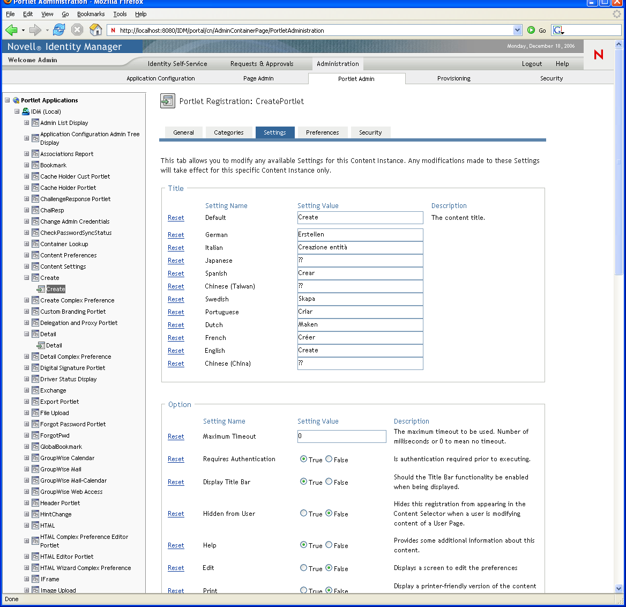Click the Default title input field
The height and width of the screenshot is (607, 626).
coord(360,218)
